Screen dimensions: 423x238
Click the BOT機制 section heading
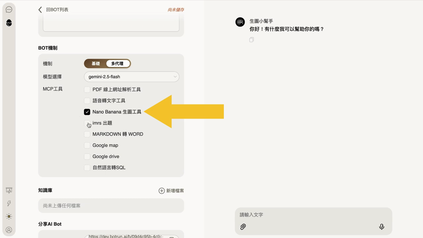(48, 48)
